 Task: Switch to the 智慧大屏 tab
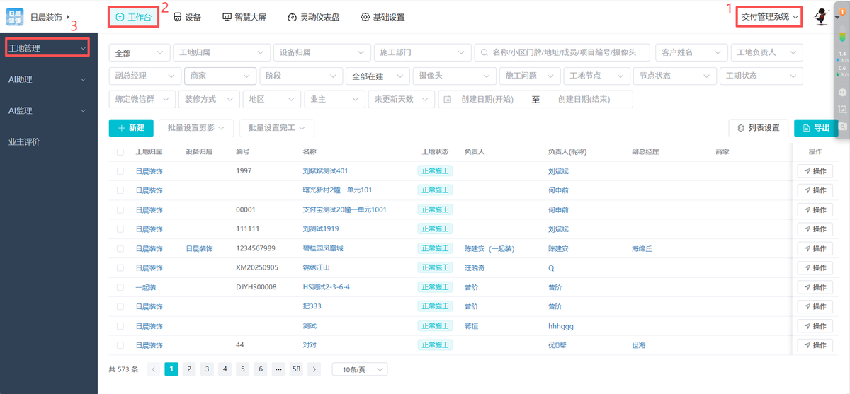tap(244, 17)
